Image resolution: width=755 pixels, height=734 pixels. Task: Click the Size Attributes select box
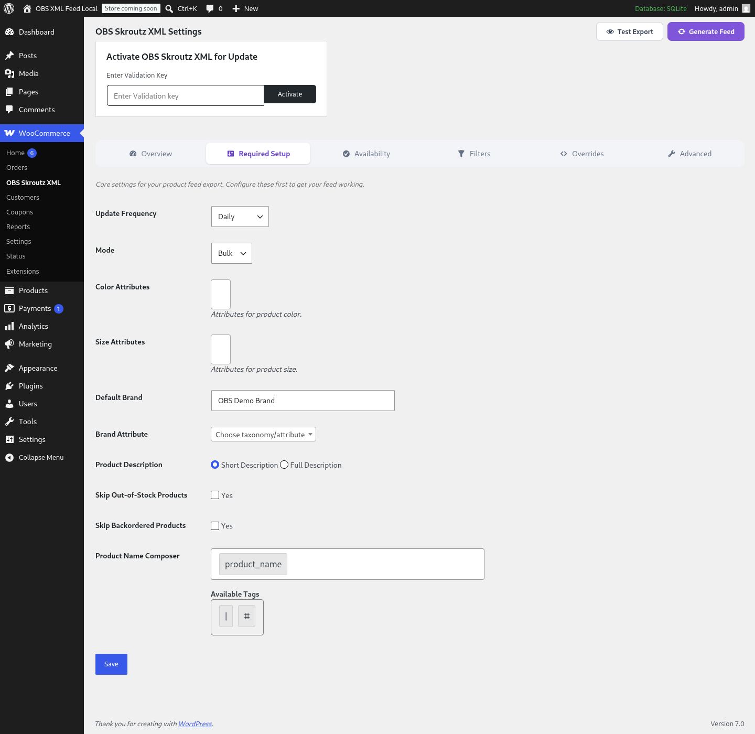[x=221, y=349]
